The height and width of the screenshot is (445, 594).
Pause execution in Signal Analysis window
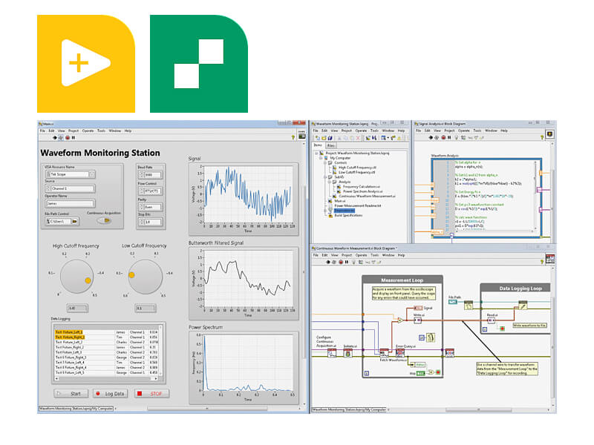click(449, 137)
